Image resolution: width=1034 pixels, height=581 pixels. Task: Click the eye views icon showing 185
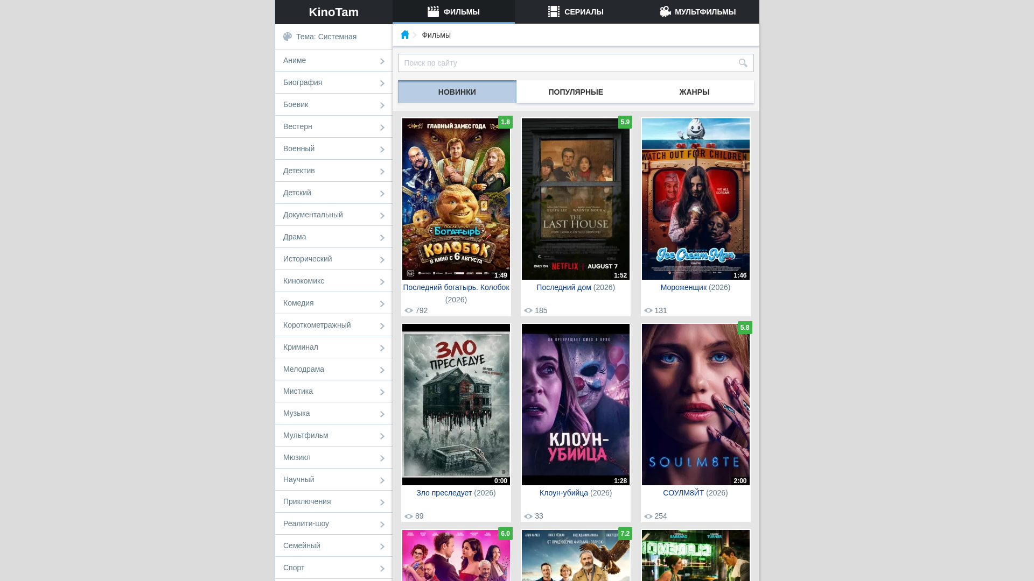click(528, 310)
